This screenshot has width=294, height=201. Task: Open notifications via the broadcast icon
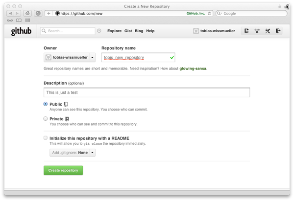(x=257, y=31)
